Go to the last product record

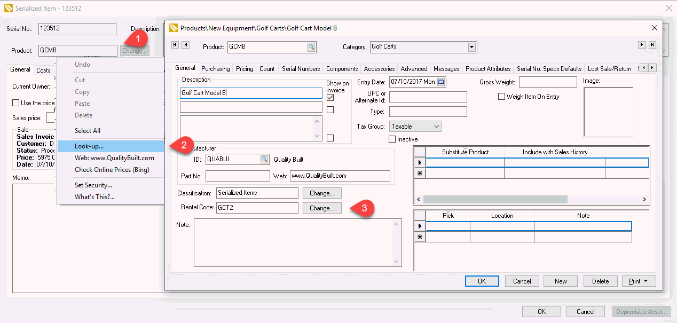652,45
